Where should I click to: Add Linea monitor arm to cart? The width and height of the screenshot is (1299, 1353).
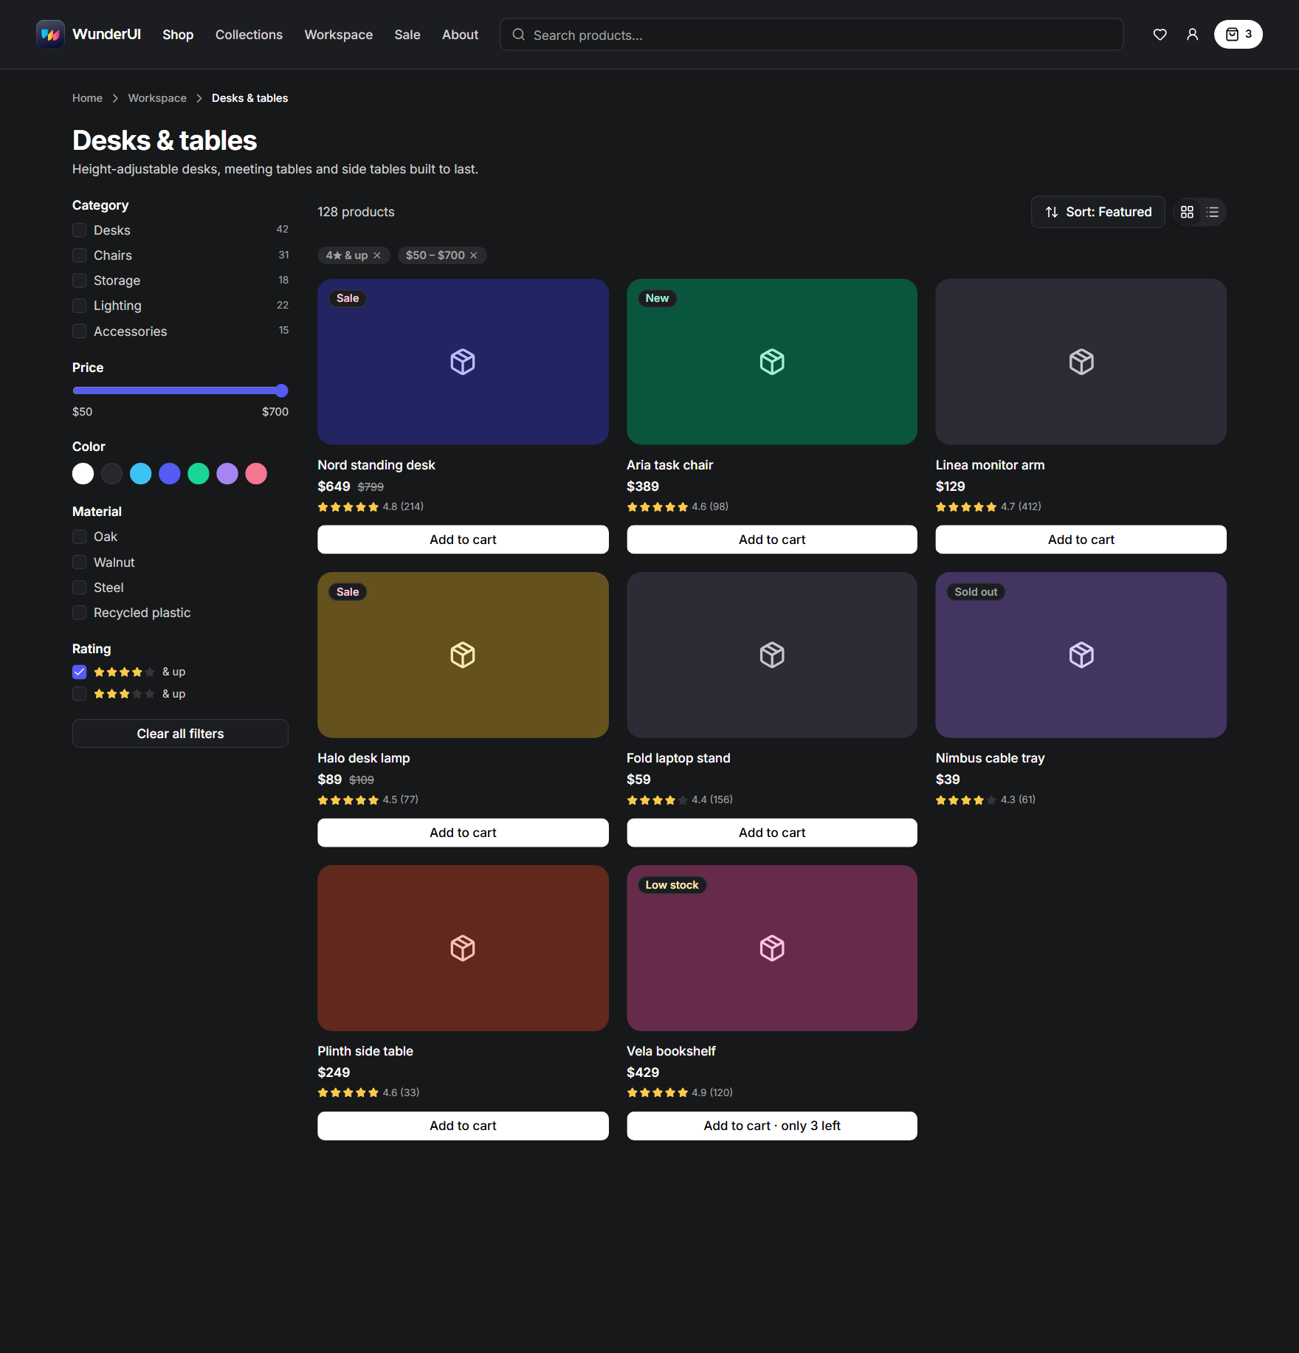pyautogui.click(x=1081, y=540)
